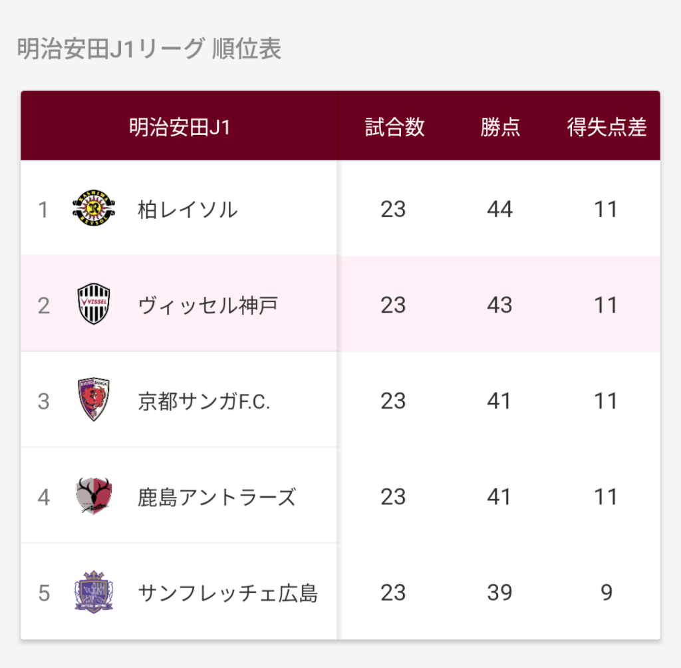The image size is (681, 668).
Task: Select rank number 1 in the table
Action: click(43, 210)
